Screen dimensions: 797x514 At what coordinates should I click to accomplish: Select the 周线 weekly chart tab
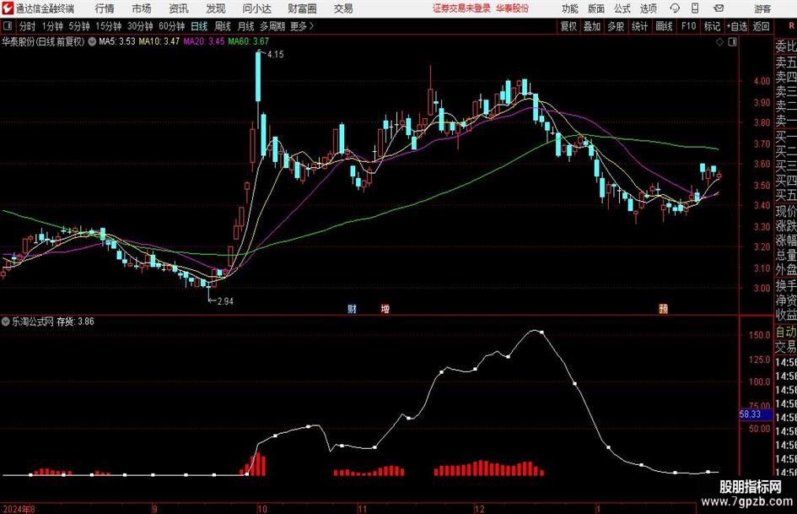coord(223,26)
